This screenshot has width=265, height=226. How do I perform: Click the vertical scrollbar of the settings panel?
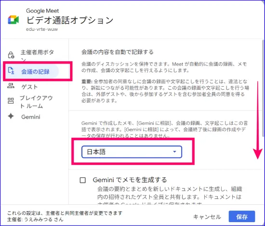coord(263,88)
